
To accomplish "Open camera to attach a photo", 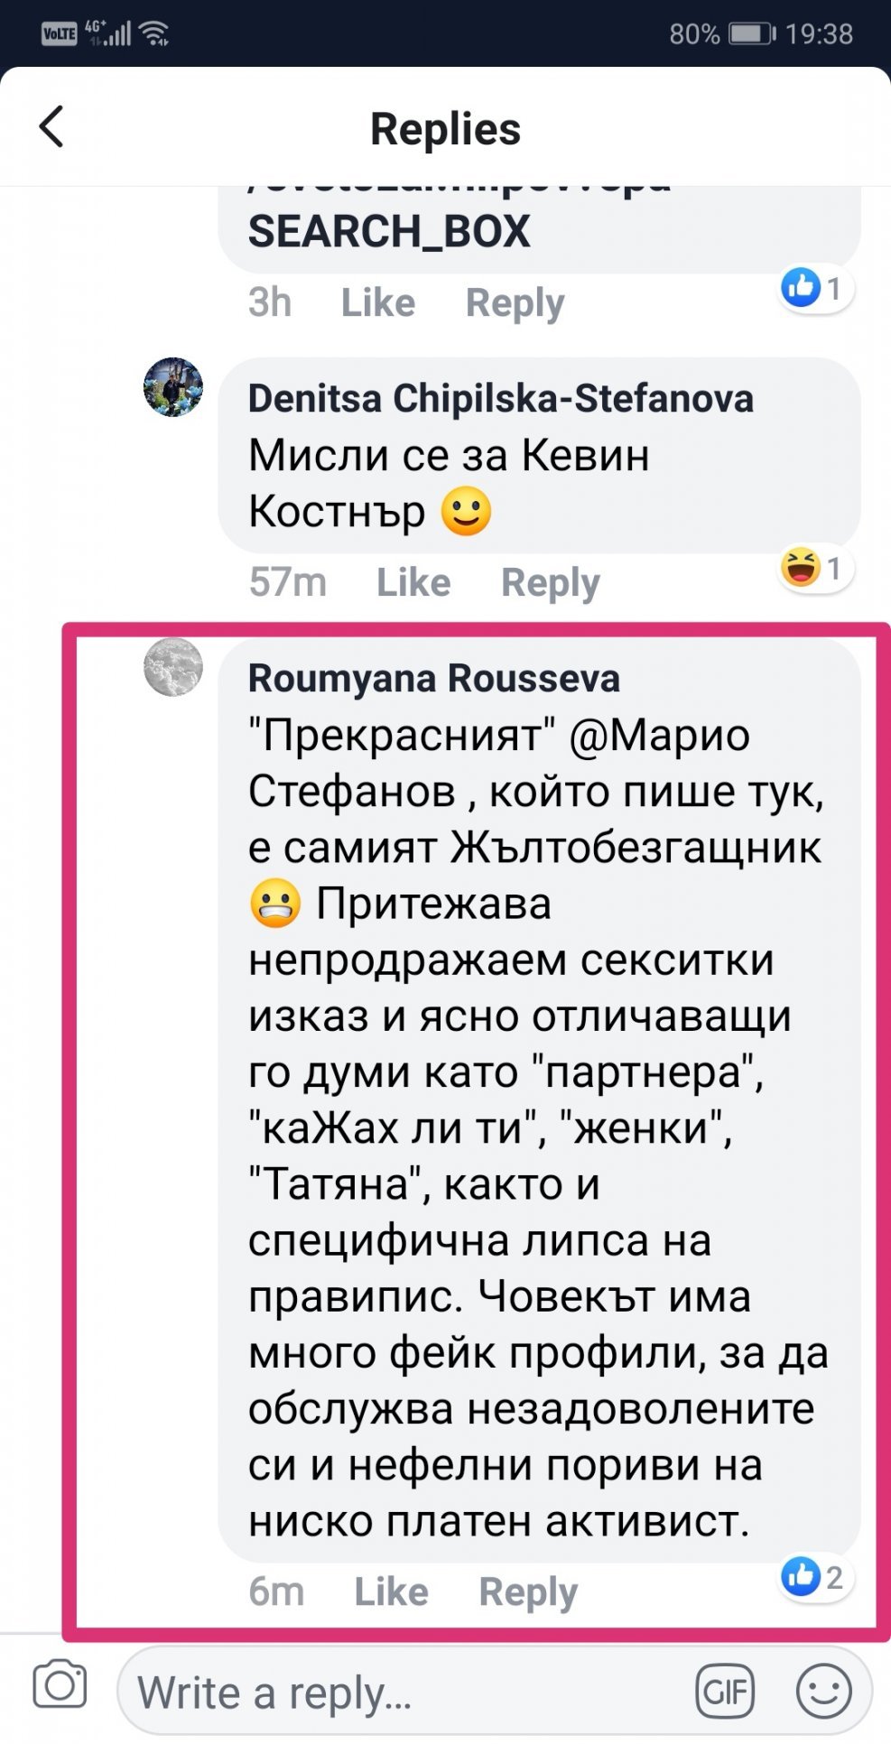I will (60, 1684).
